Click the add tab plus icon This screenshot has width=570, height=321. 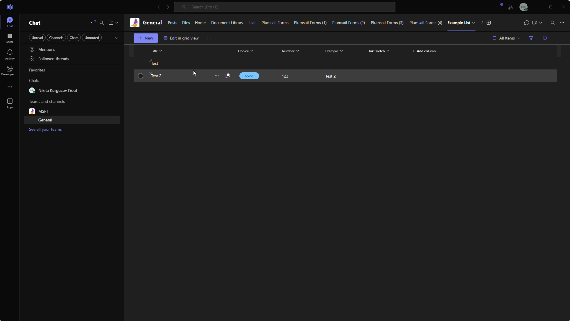489,23
